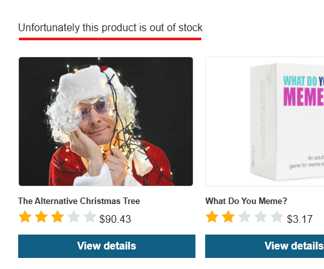324x269 pixels.
Task: Click the red underline beneath the heading
Action: (x=110, y=39)
